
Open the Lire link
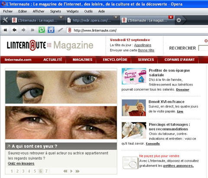click(180, 111)
